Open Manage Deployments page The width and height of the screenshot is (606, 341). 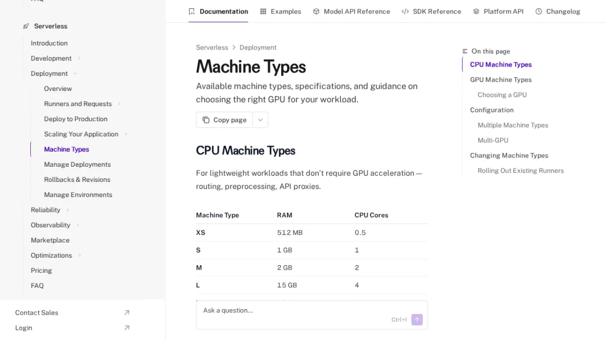coord(77,165)
